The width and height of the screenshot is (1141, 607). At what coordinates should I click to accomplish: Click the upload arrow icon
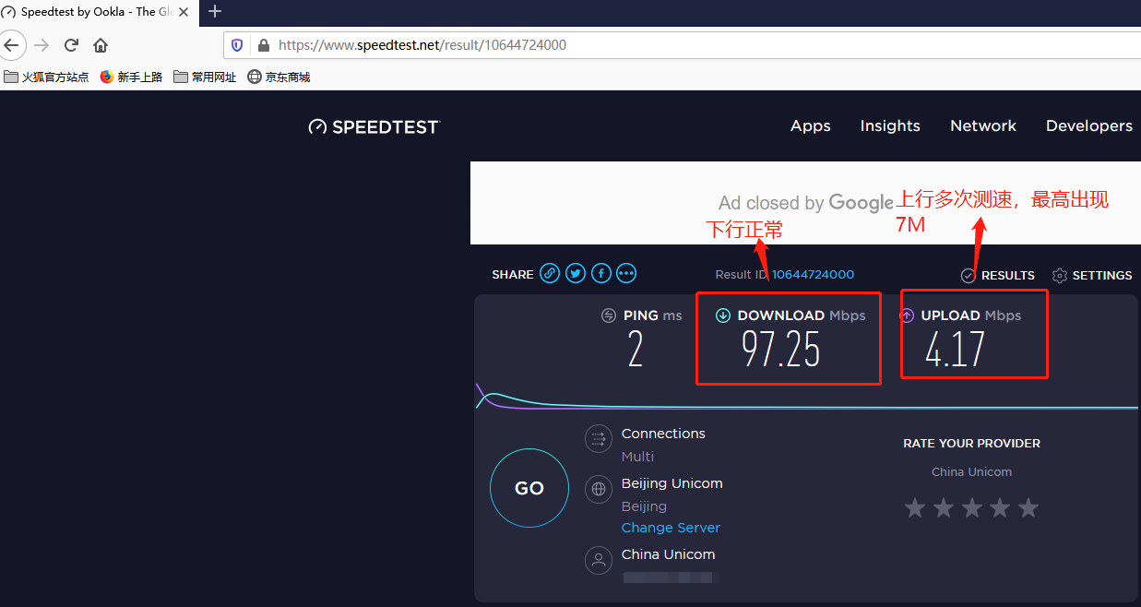[x=907, y=315]
